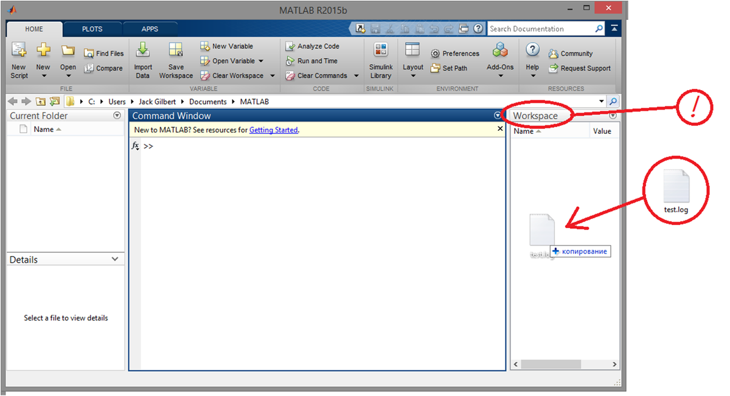Switch to the APPS tab
This screenshot has height=396, width=730.
(150, 29)
